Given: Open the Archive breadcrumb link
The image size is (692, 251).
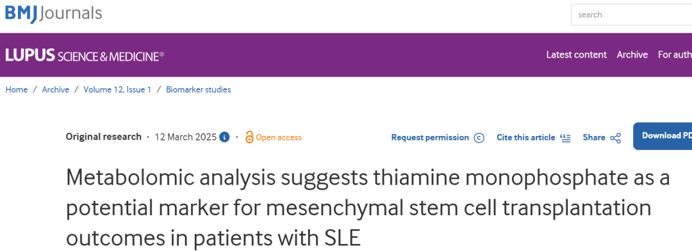Looking at the screenshot, I should [56, 89].
